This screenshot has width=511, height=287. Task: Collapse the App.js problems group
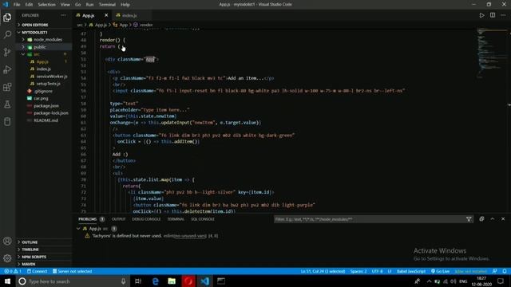78,229
